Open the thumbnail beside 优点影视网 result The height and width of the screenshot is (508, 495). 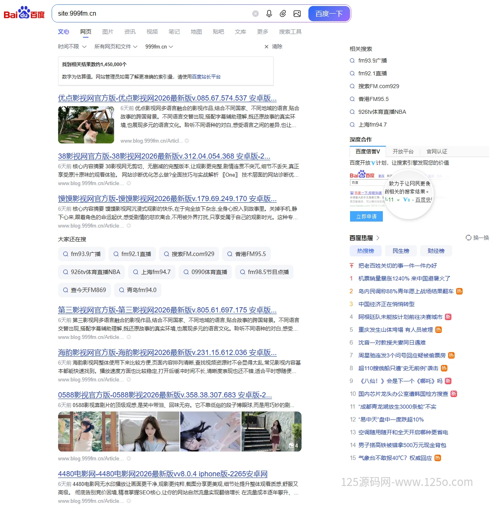[x=86, y=125]
